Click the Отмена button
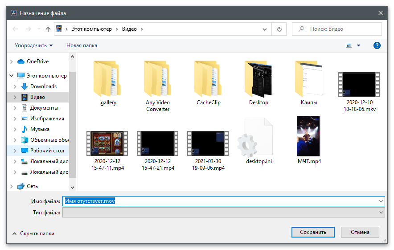 (360, 232)
